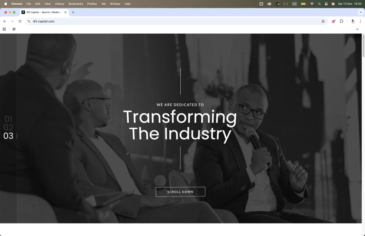
Task: Click the red extension icon in toolbar
Action: coord(334,21)
